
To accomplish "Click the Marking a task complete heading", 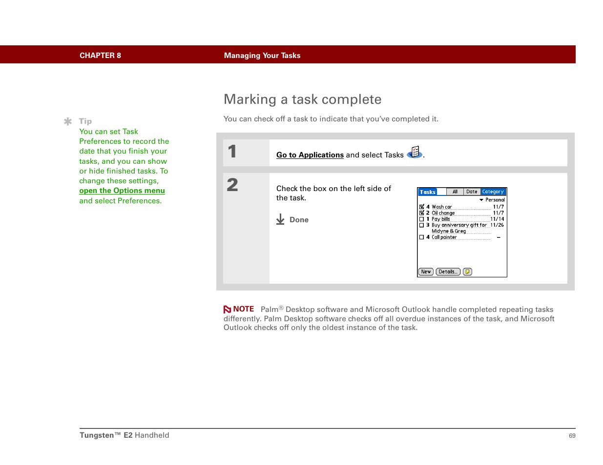I will (303, 99).
